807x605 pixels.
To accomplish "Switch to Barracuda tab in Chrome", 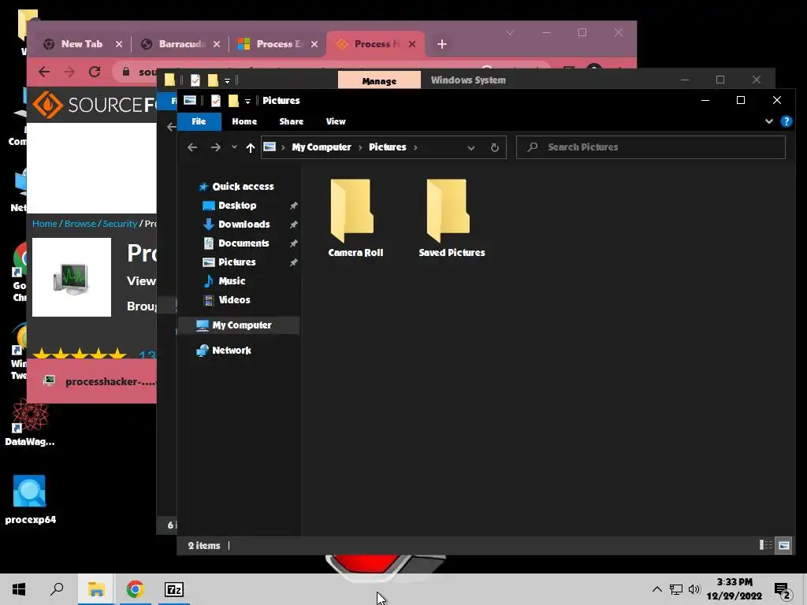I will 174,44.
